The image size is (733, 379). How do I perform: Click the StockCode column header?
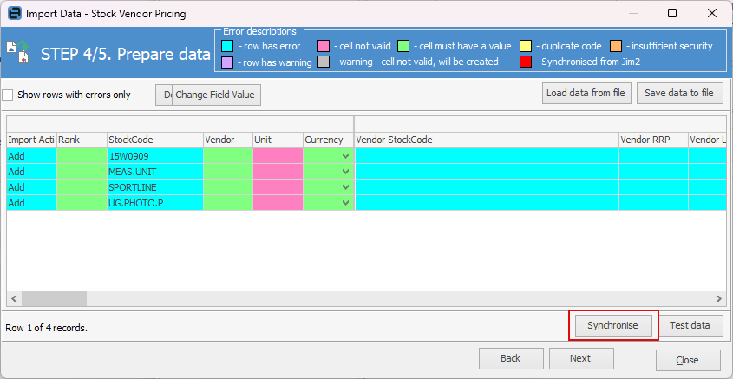[x=154, y=140]
